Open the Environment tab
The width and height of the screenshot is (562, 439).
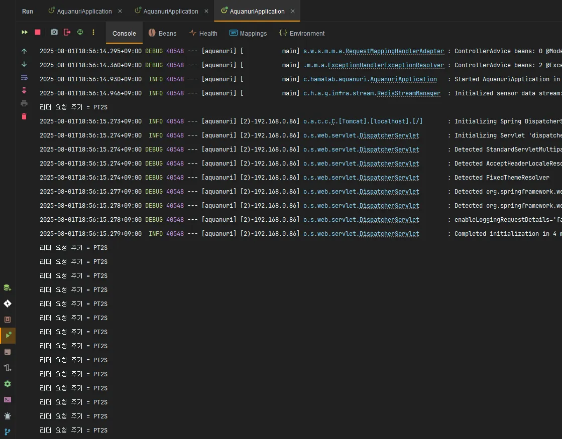302,33
